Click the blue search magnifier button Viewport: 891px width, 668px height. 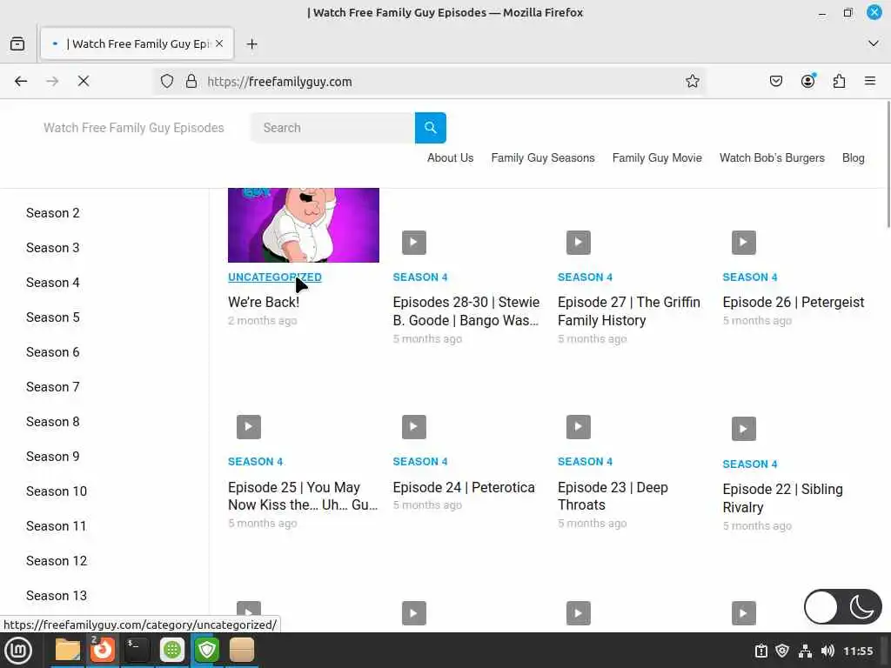(x=430, y=128)
